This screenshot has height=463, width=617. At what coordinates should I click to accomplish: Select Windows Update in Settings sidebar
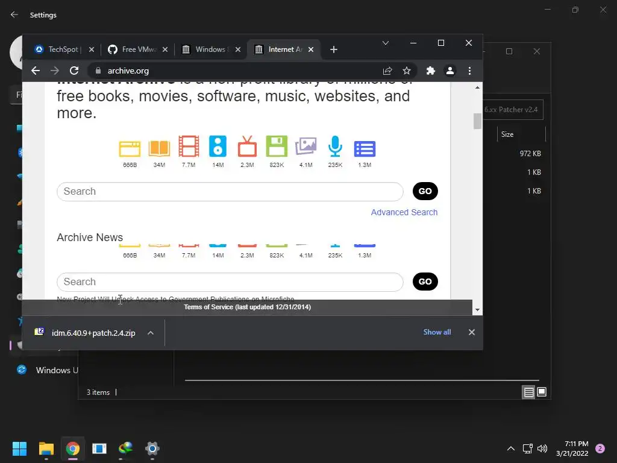(47, 370)
